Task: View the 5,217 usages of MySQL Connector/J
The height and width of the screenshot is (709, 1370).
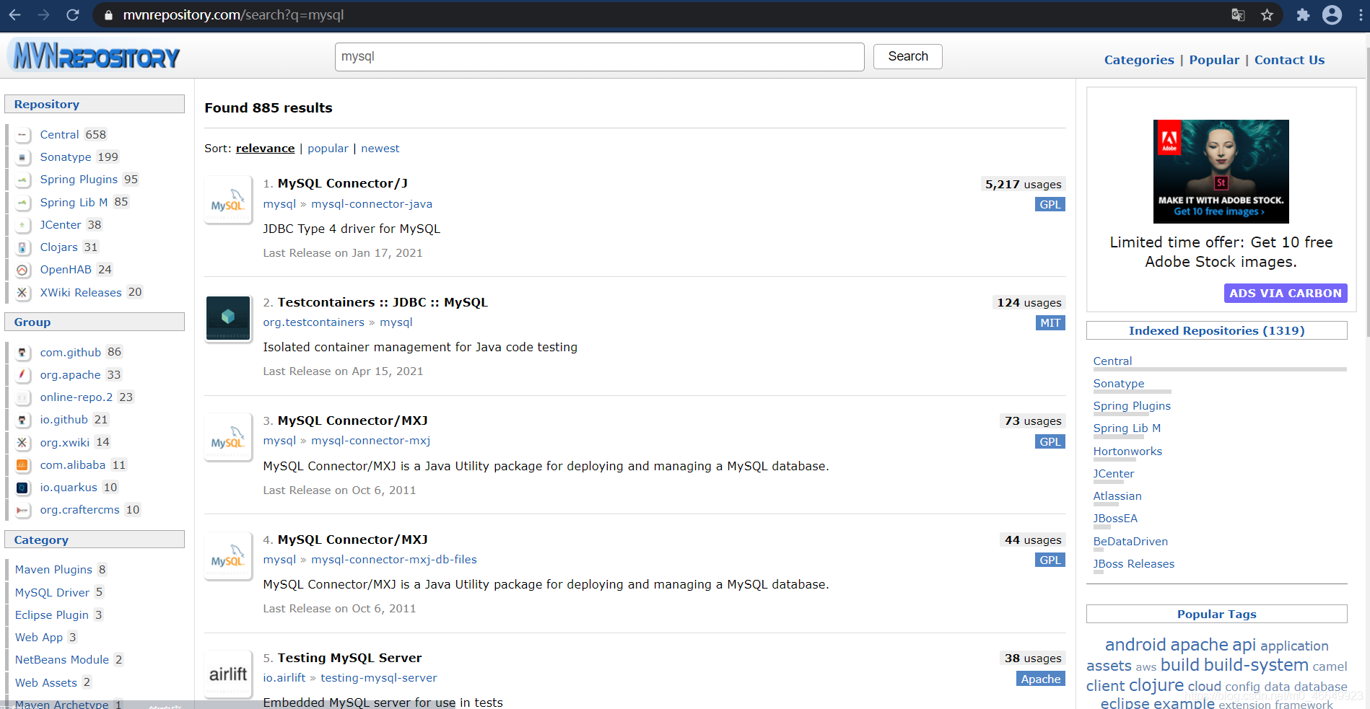Action: click(1024, 185)
